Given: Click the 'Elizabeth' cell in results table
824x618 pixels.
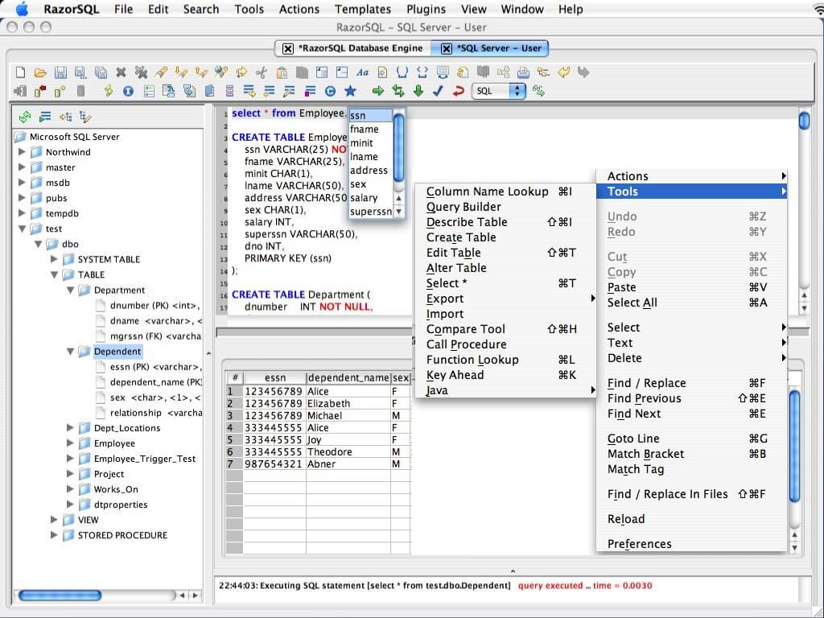Looking at the screenshot, I should pos(348,404).
